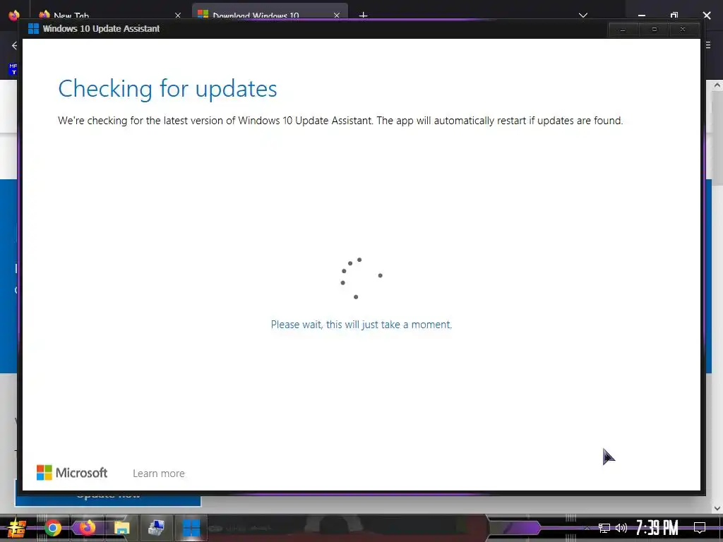Select Windows Update Assistant taskbar icon
Screen dimensions: 723x542
click(191, 528)
